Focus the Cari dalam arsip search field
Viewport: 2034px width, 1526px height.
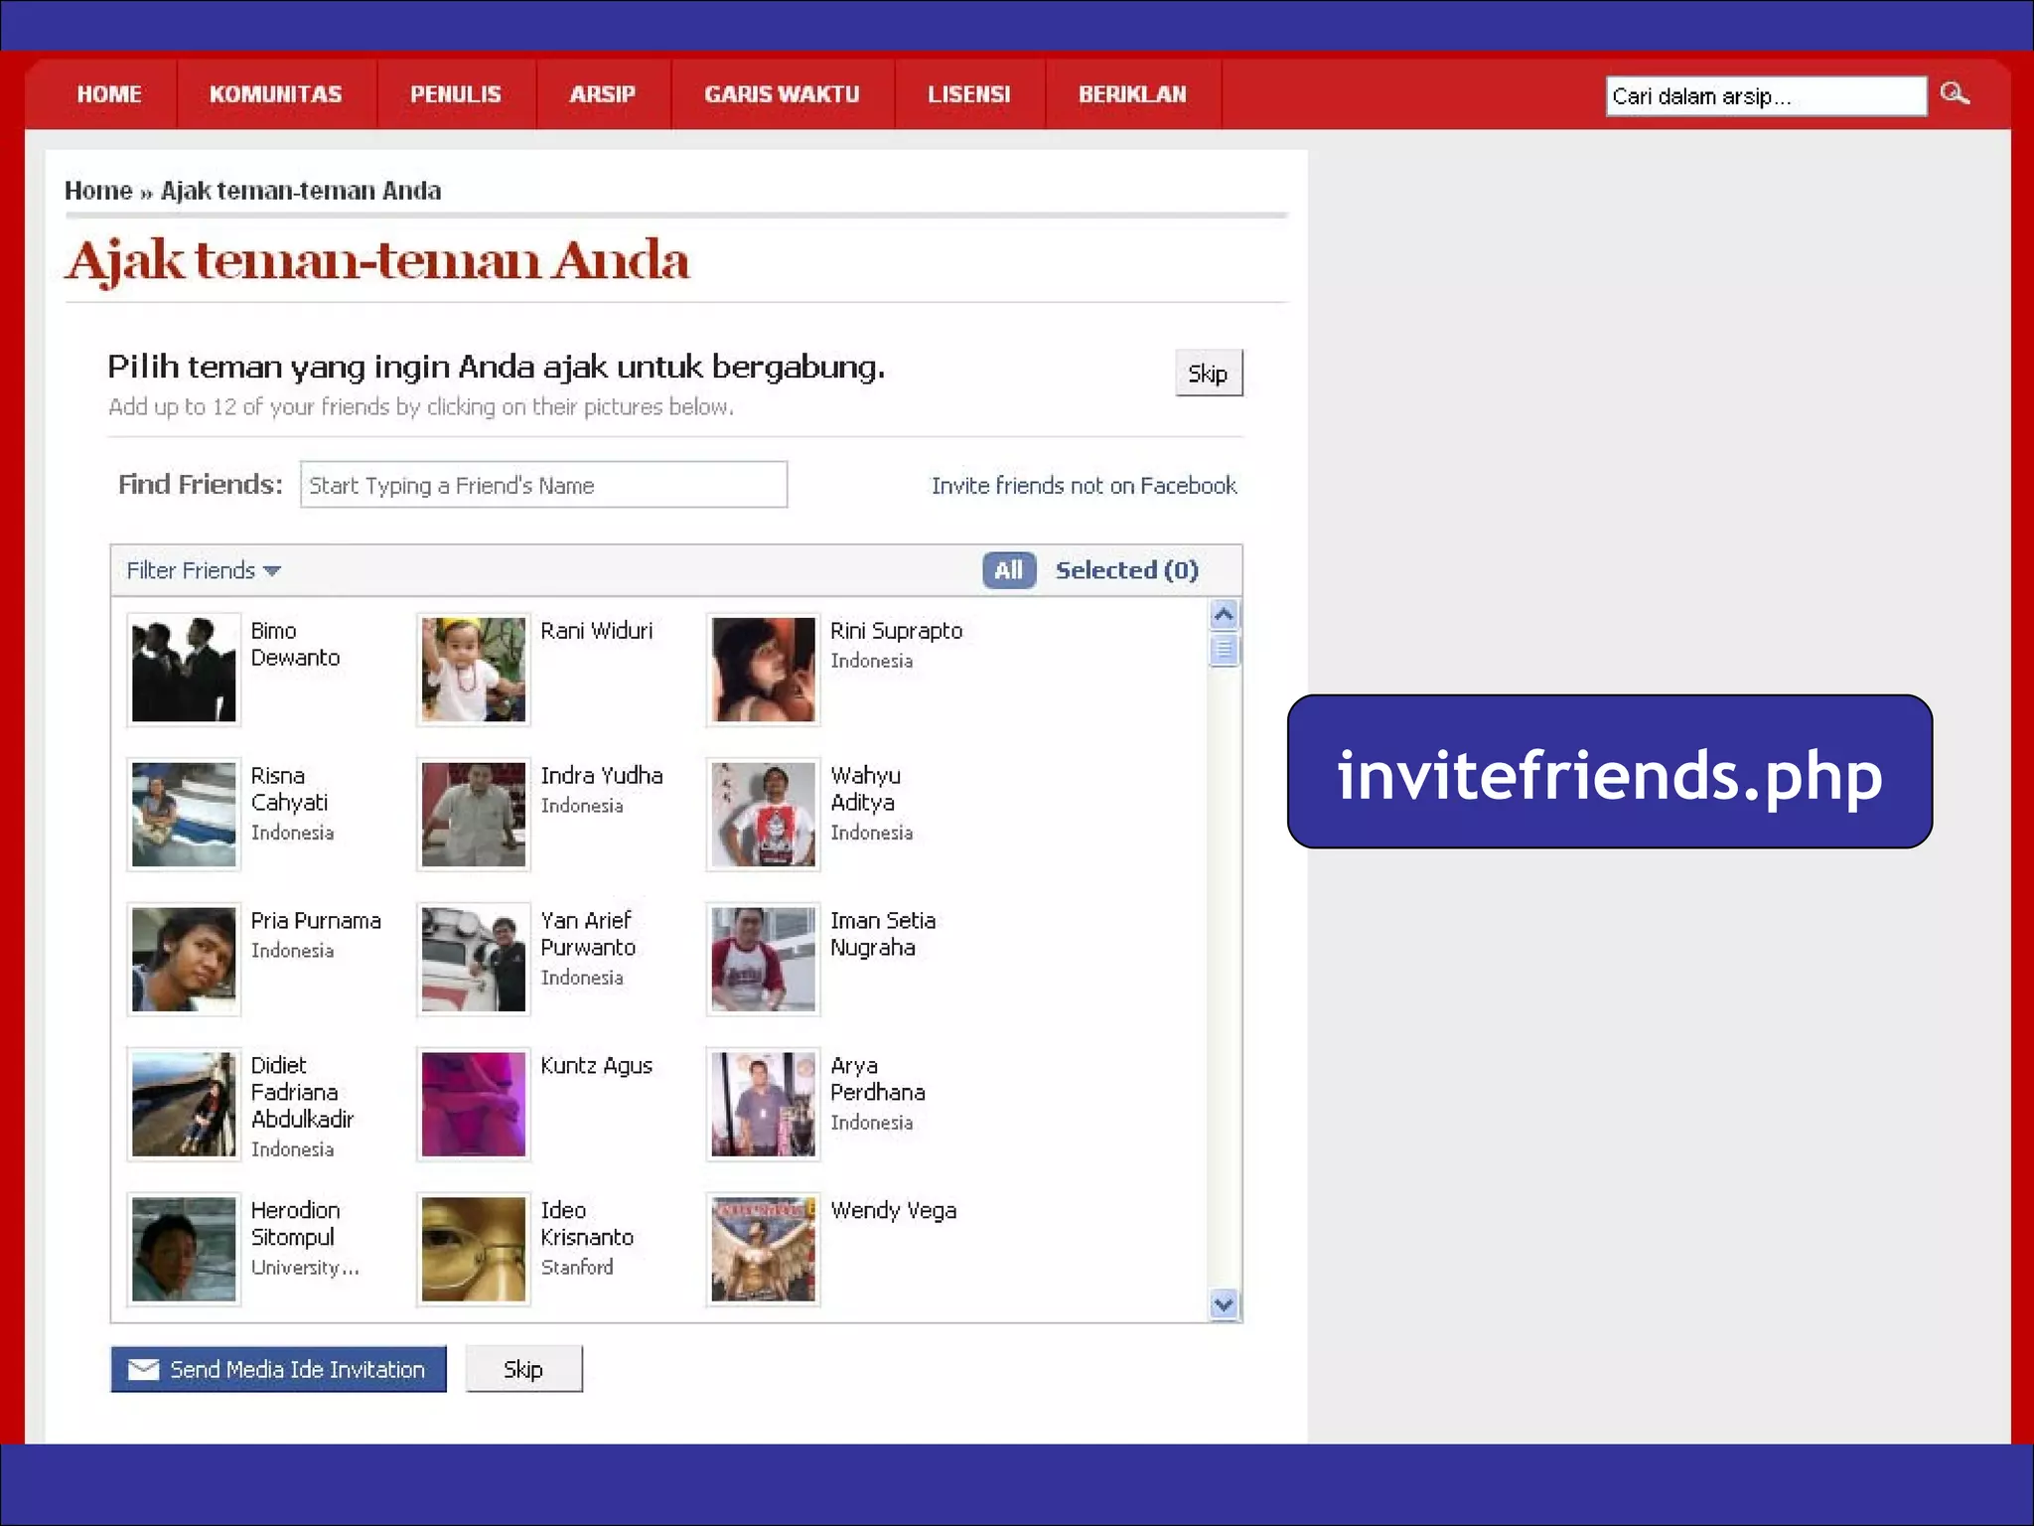click(x=1766, y=96)
